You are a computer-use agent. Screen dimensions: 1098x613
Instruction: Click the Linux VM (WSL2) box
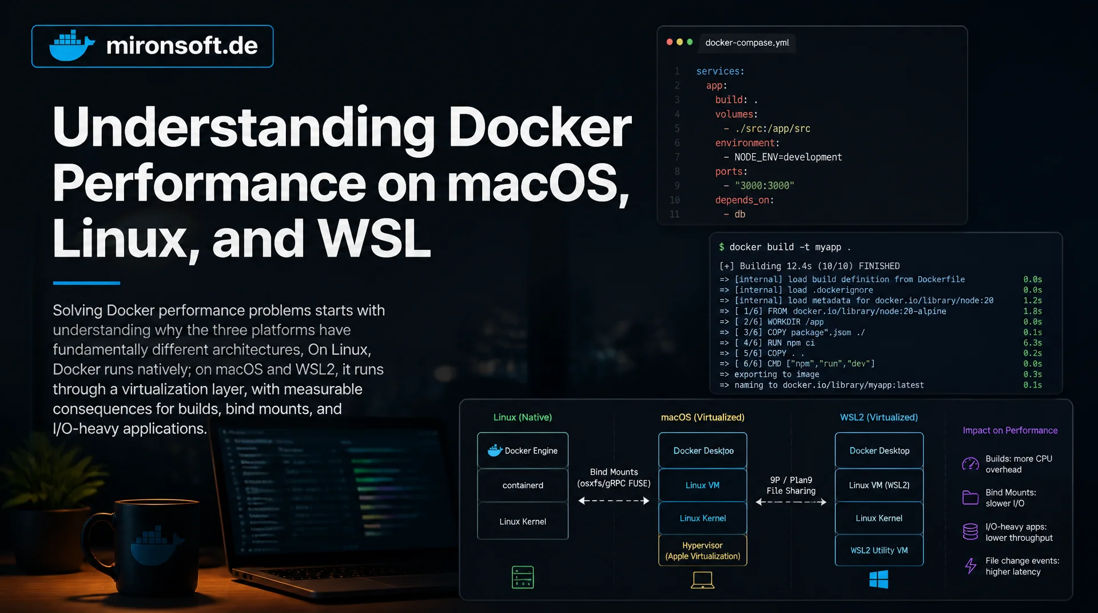(879, 485)
